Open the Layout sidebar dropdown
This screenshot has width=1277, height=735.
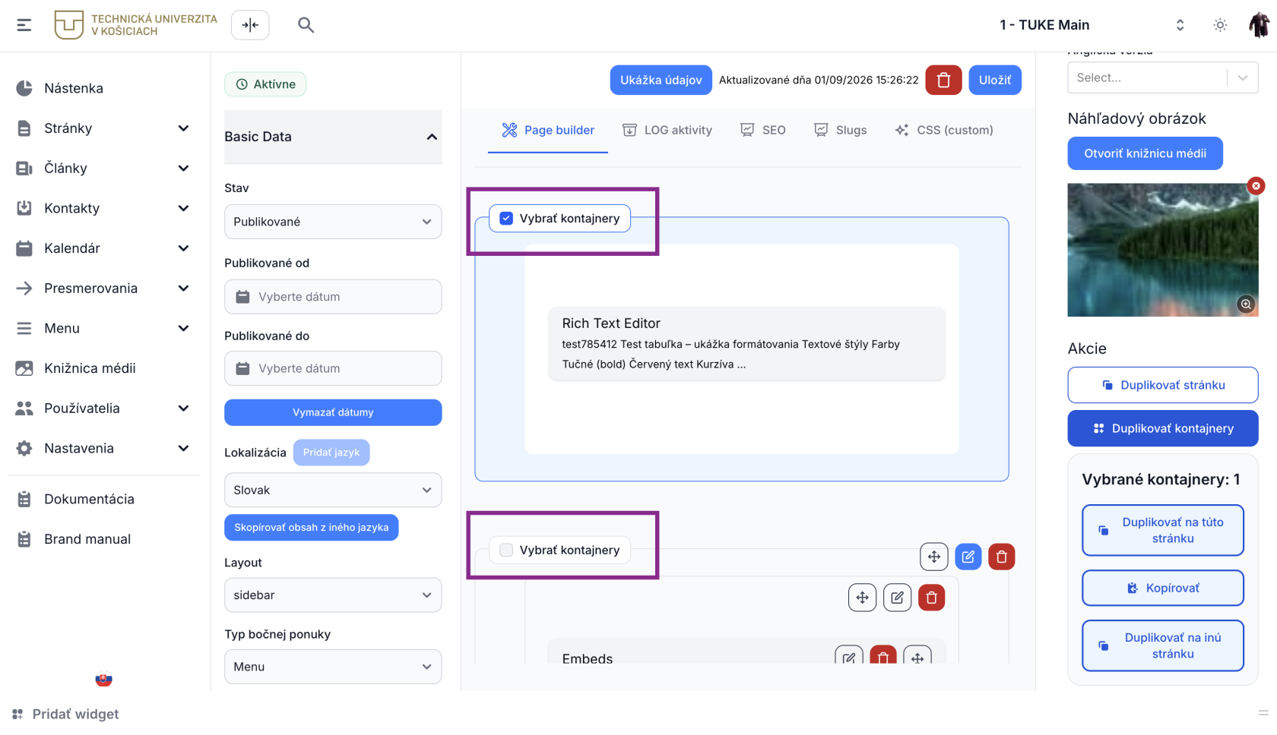pyautogui.click(x=333, y=595)
